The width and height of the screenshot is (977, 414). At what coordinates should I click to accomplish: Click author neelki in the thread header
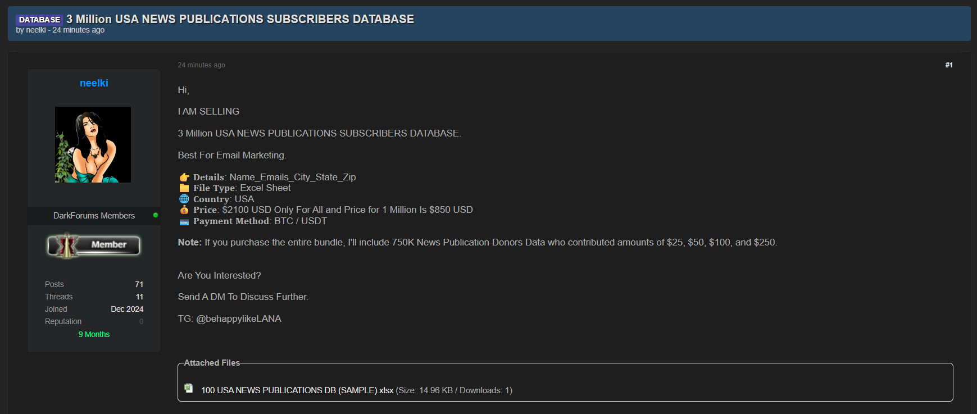pyautogui.click(x=36, y=30)
